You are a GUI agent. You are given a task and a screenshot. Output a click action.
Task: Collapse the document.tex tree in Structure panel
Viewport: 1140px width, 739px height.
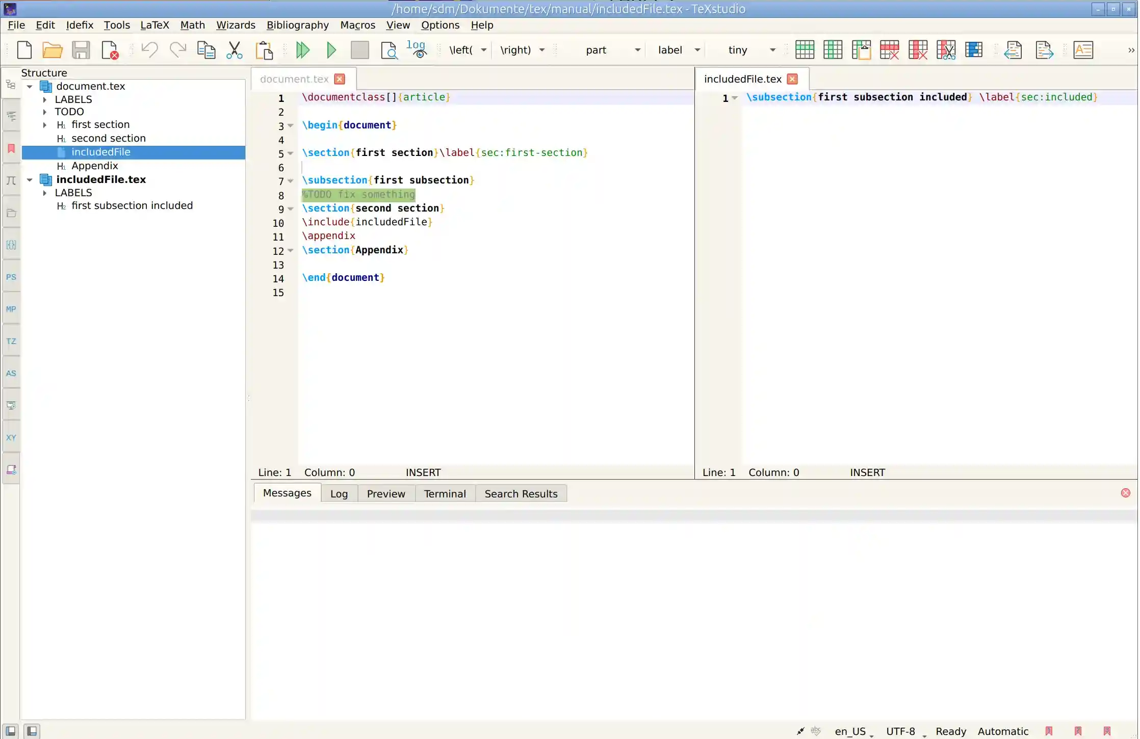[x=29, y=86]
